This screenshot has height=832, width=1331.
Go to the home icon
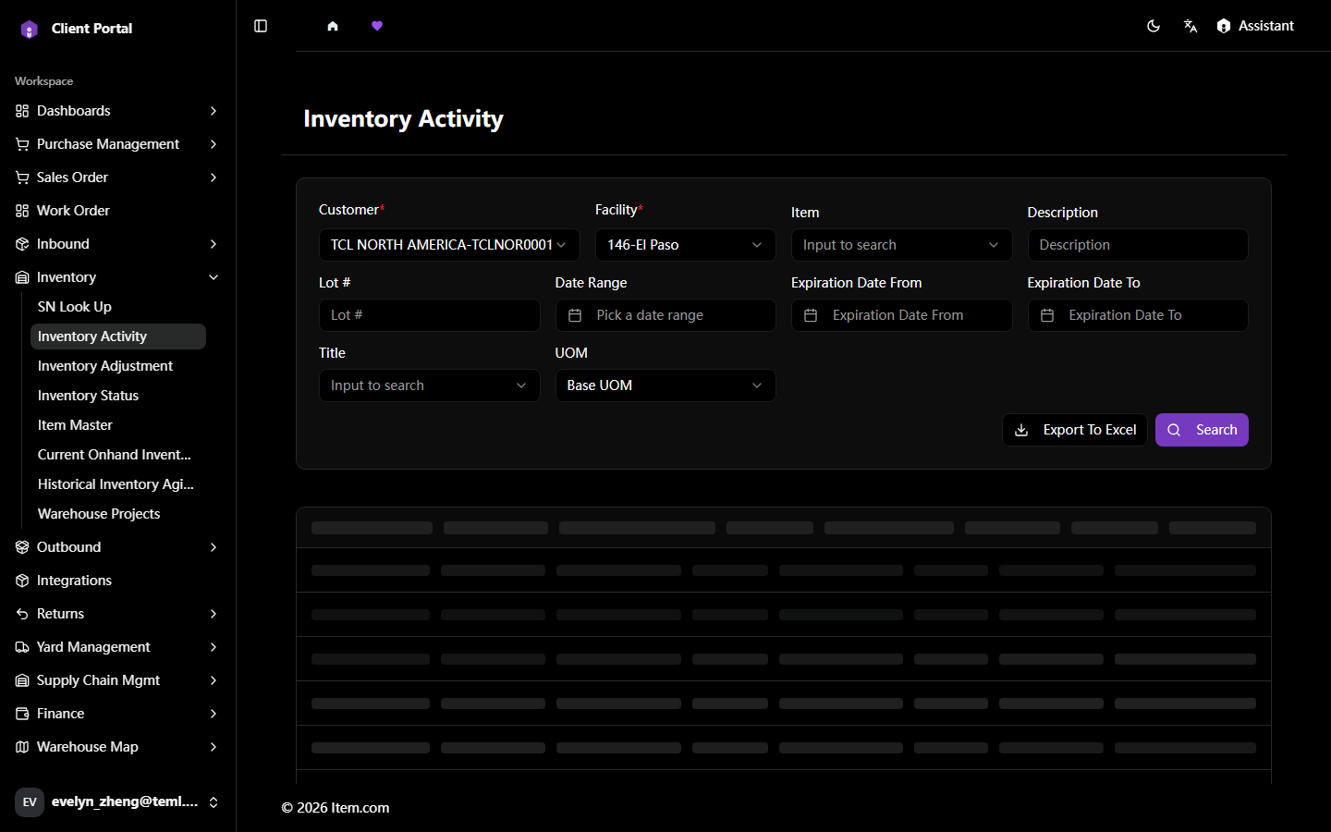click(x=333, y=26)
